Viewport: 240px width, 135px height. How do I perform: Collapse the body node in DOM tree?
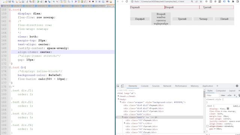tap(118, 99)
